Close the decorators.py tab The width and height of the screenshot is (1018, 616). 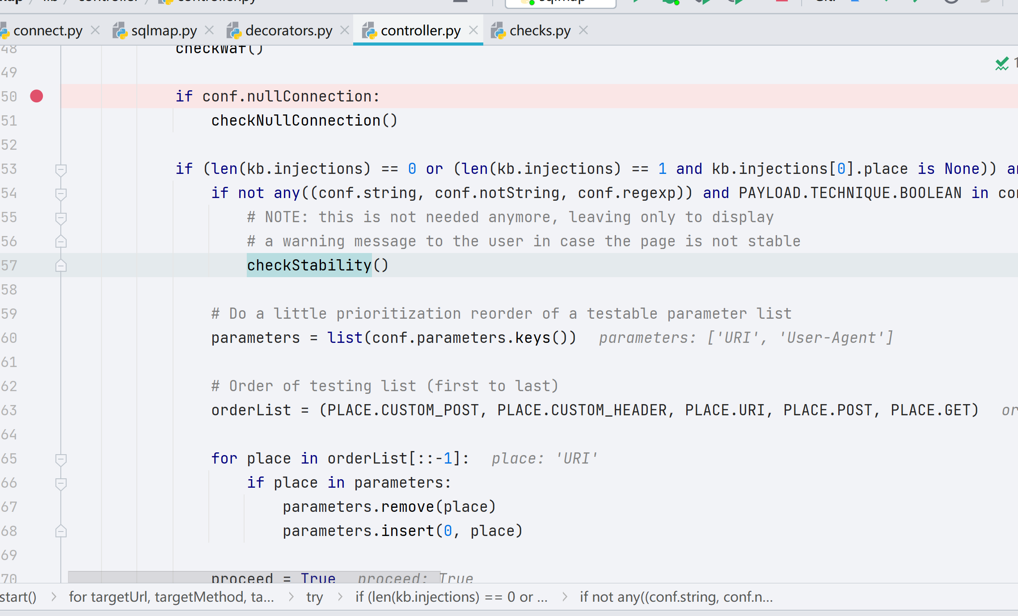tap(345, 30)
